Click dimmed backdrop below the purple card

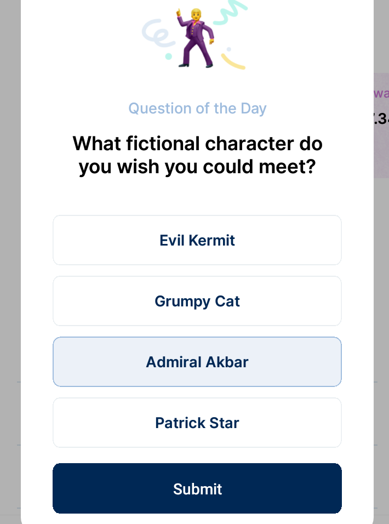click(x=381, y=274)
